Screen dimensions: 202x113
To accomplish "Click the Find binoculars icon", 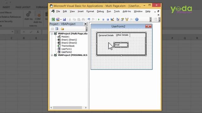I will pos(83,19).
